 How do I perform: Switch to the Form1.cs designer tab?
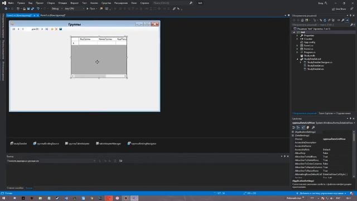pos(52,16)
